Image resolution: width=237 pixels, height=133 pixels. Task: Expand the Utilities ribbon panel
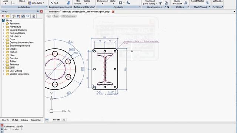[188, 7]
